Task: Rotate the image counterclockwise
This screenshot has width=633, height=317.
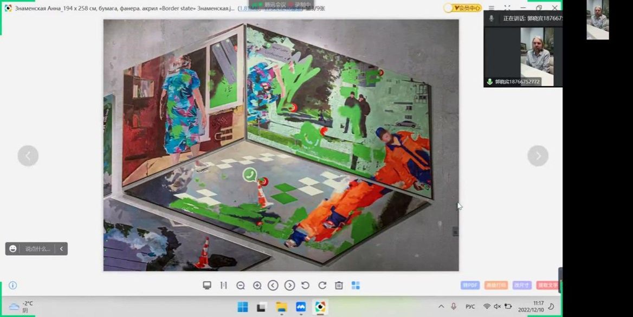Action: [x=306, y=286]
